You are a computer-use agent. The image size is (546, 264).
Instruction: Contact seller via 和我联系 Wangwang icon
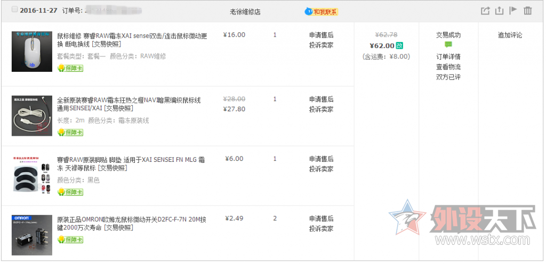322,12
